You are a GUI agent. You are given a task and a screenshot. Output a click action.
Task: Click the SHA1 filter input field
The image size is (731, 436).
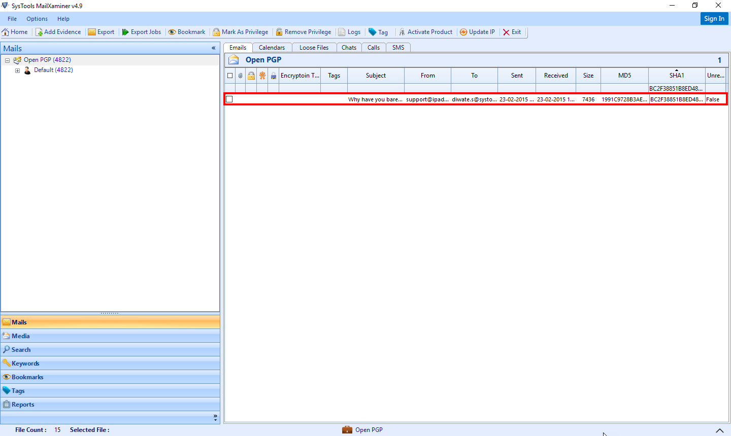(676, 88)
